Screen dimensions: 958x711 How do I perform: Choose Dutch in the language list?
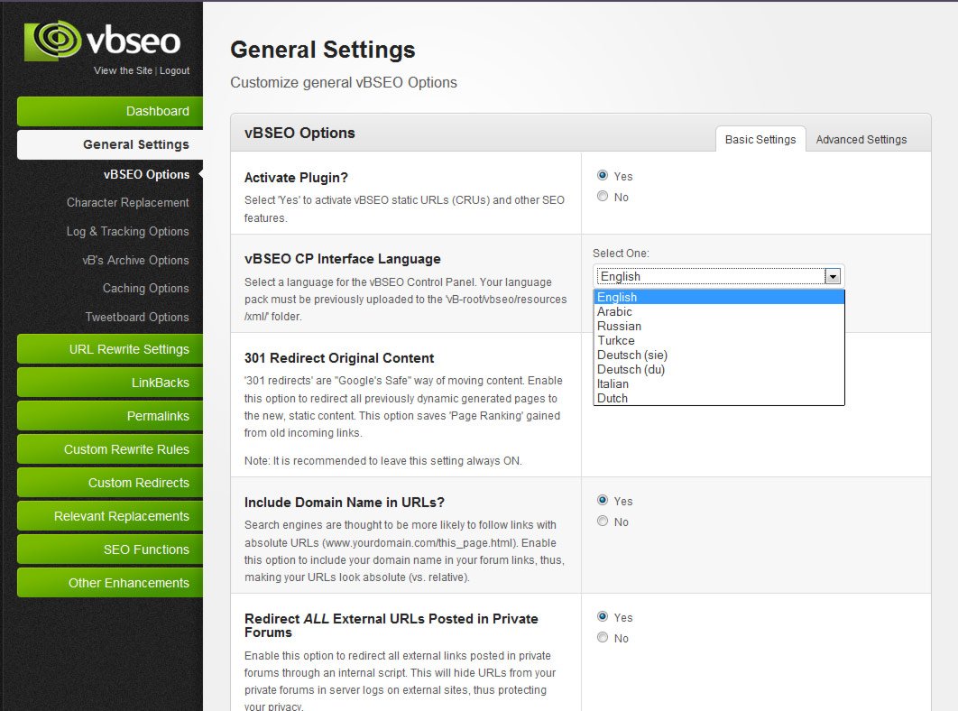pos(718,398)
